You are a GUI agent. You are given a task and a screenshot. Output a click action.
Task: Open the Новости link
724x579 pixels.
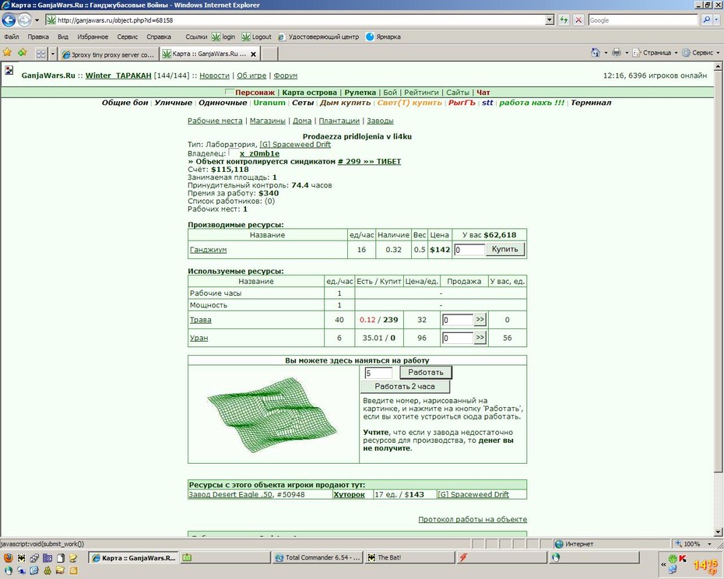214,75
